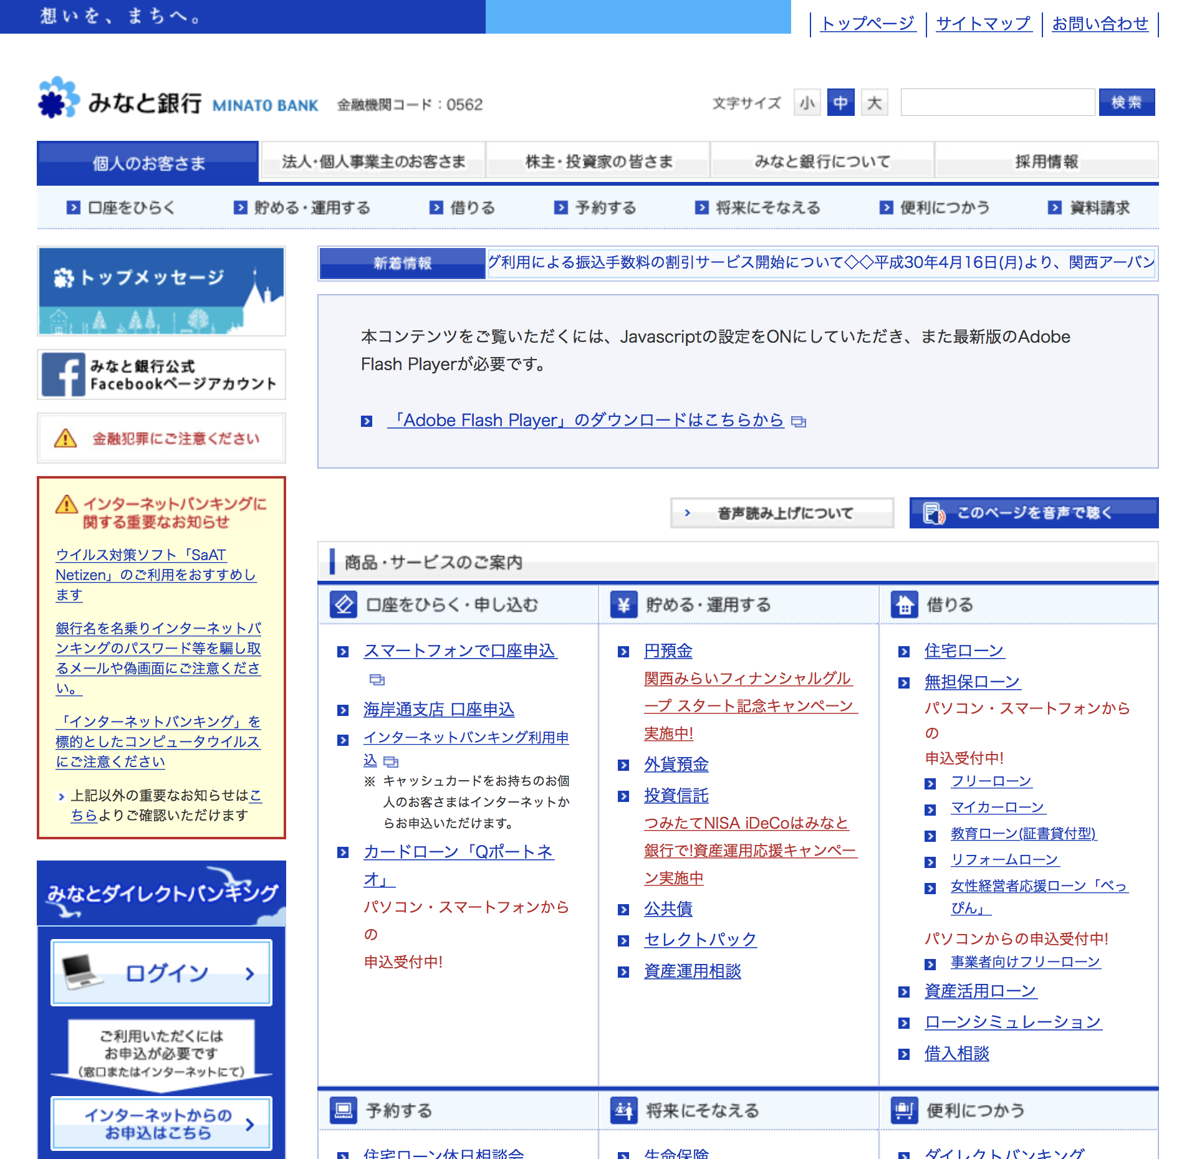Click the arrow icon before 住宅ローン link
The width and height of the screenshot is (1202, 1159).
[904, 652]
